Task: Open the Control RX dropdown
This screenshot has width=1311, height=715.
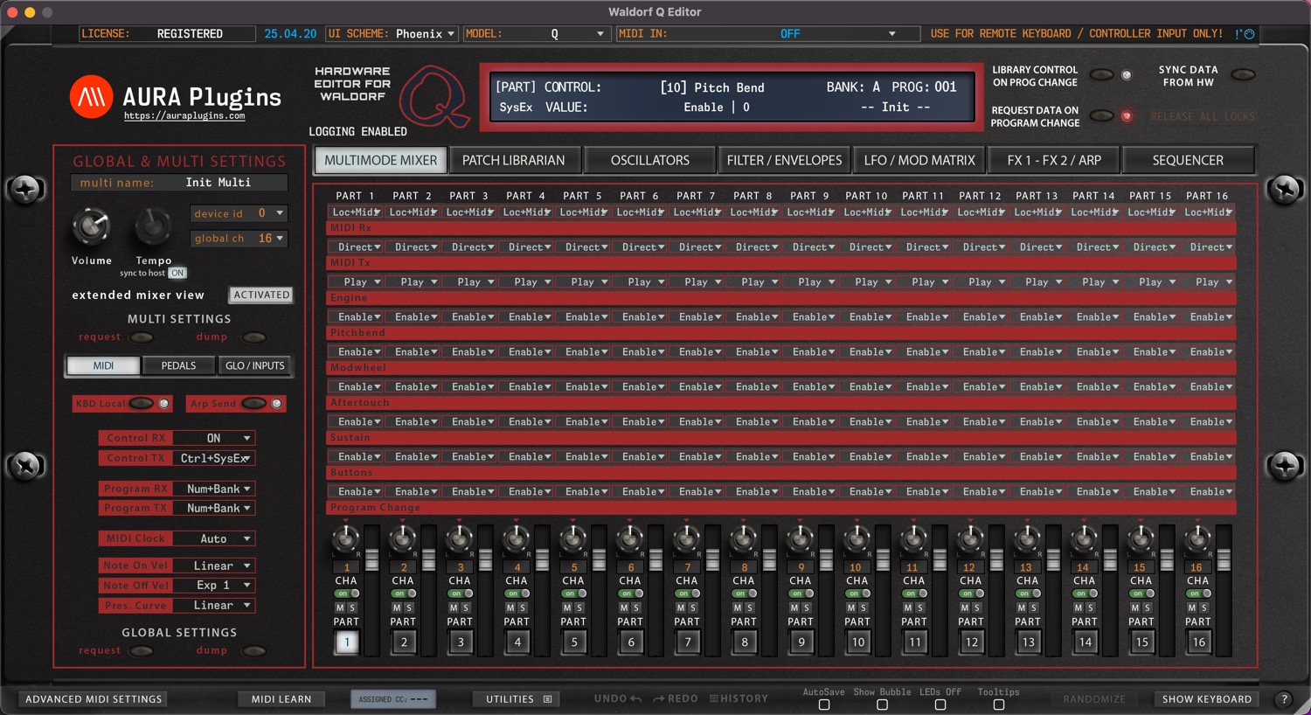Action: point(213,438)
